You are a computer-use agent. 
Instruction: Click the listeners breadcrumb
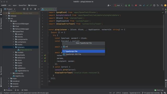pos(33,5)
